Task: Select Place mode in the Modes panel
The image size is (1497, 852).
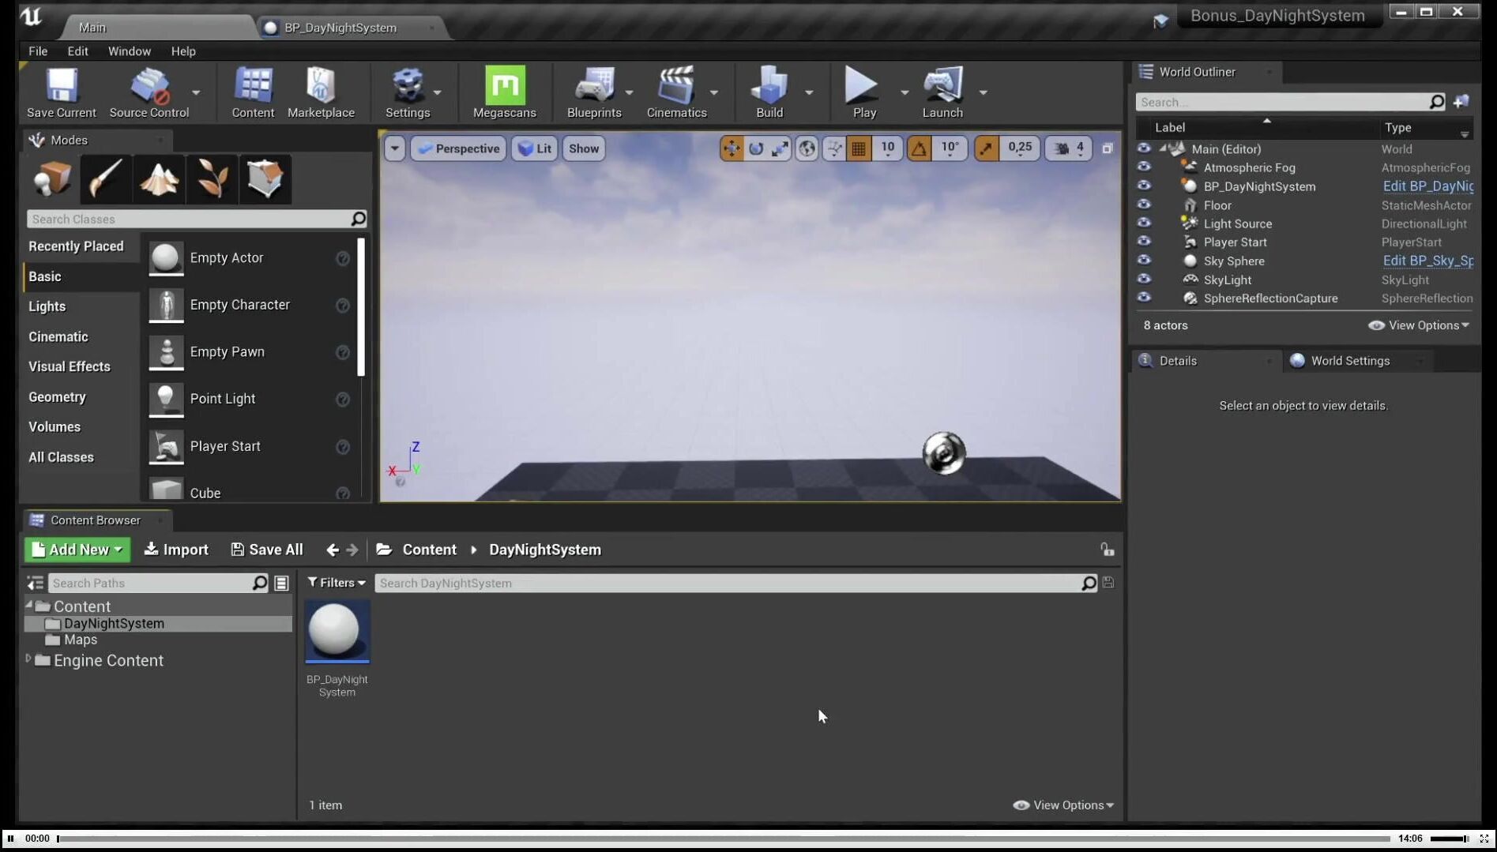Action: pos(52,179)
